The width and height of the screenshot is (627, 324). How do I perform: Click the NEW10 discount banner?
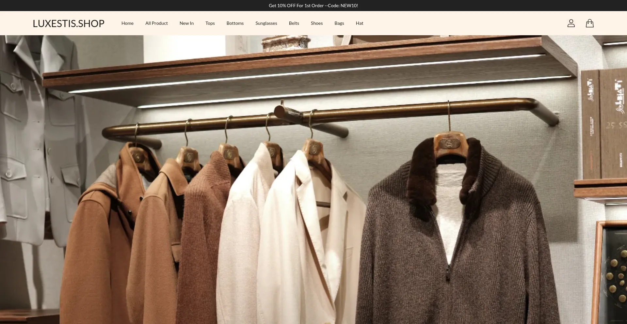point(313,6)
